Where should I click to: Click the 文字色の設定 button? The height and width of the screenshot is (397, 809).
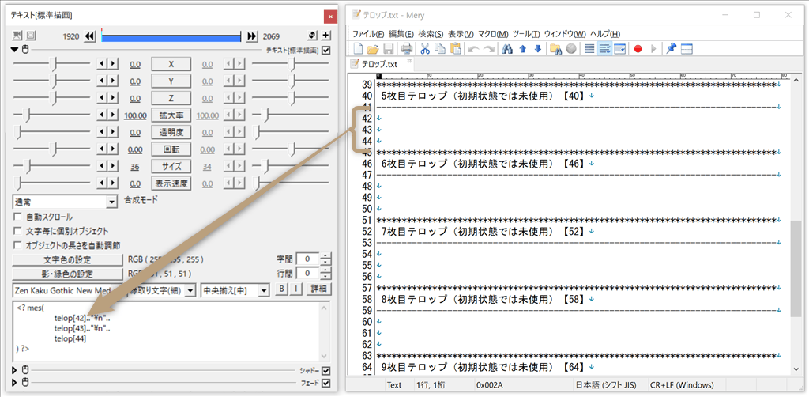67,259
